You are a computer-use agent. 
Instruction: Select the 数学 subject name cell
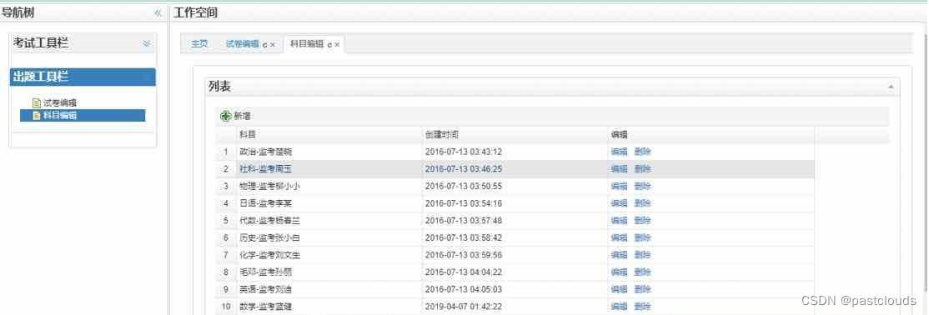[x=266, y=307]
